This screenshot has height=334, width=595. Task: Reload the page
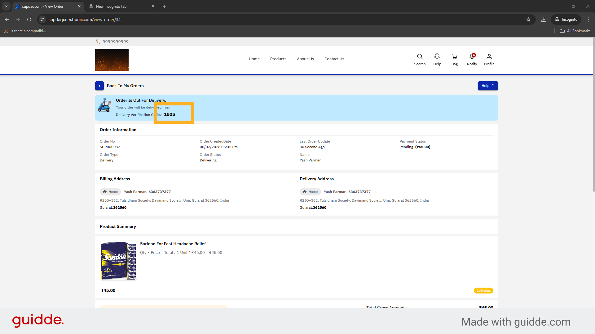click(x=29, y=19)
